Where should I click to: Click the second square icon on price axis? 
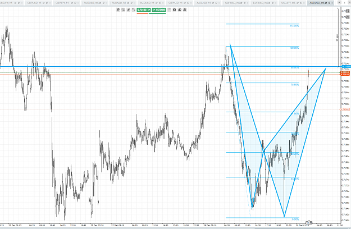tap(348, 17)
